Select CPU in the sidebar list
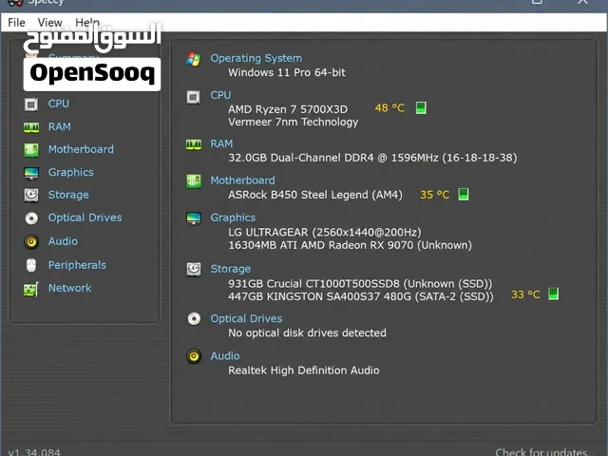The image size is (608, 456). 59,104
